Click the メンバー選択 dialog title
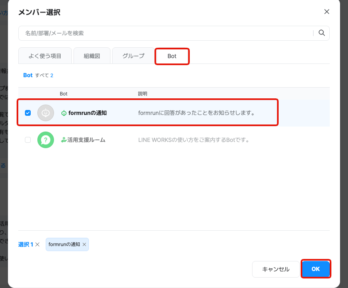This screenshot has height=288, width=348. (39, 12)
